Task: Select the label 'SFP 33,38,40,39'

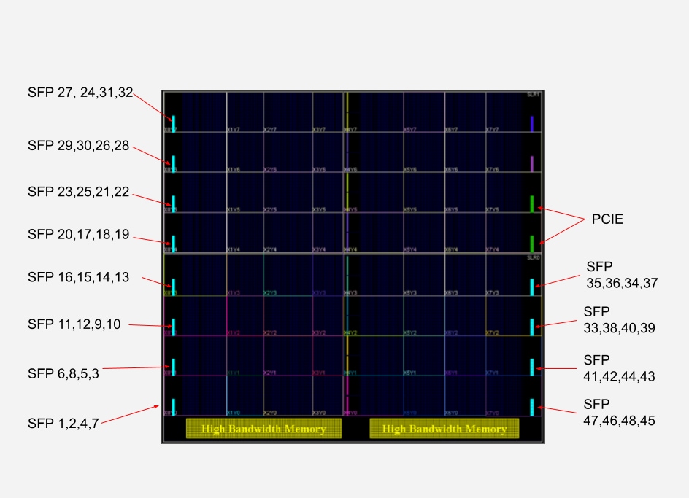Action: click(x=619, y=319)
